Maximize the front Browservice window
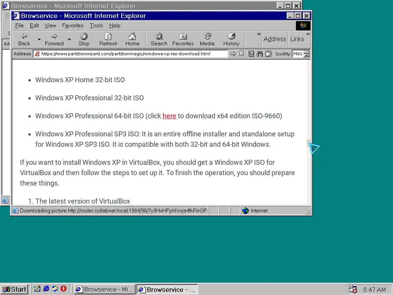This screenshot has height=295, width=393. [x=298, y=16]
